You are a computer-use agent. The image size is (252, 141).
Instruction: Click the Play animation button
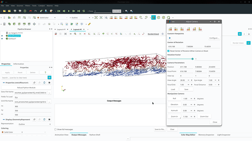[x=69, y=11]
